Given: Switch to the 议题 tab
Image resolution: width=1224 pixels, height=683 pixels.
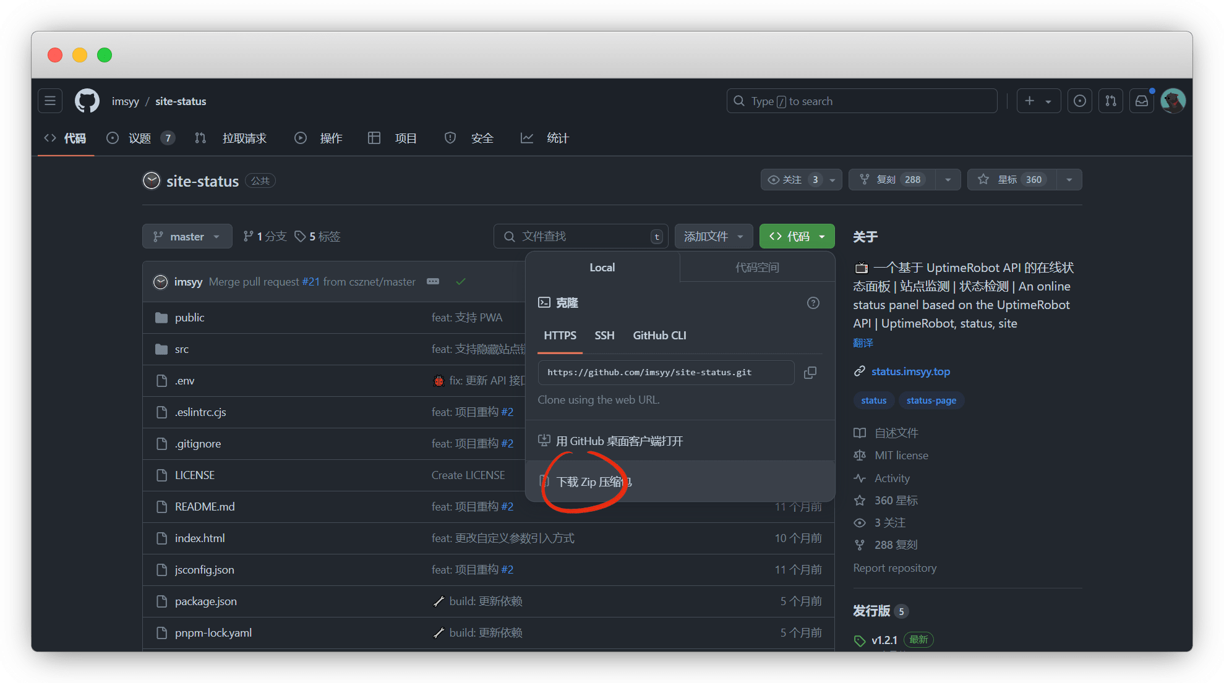Looking at the screenshot, I should click(140, 138).
